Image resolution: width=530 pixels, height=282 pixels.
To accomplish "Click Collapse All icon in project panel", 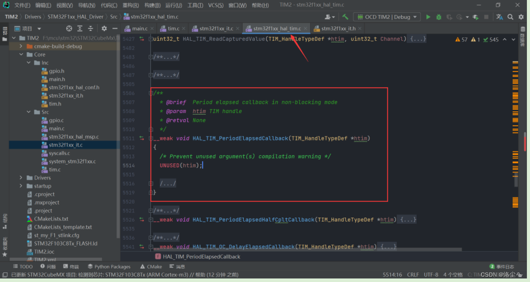I will coord(90,29).
